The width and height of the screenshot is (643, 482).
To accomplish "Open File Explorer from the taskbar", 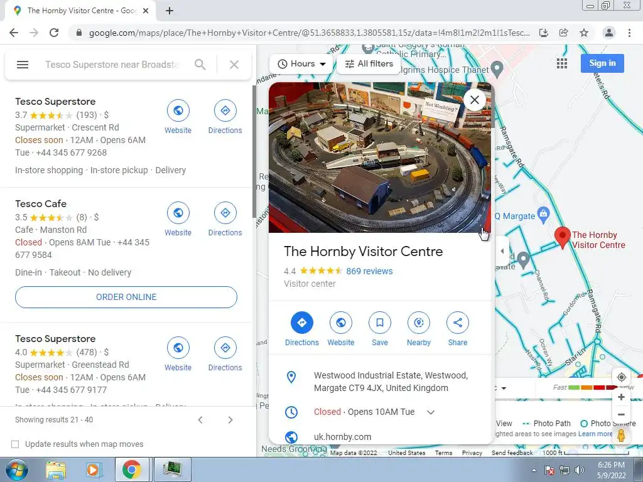I will click(x=56, y=470).
